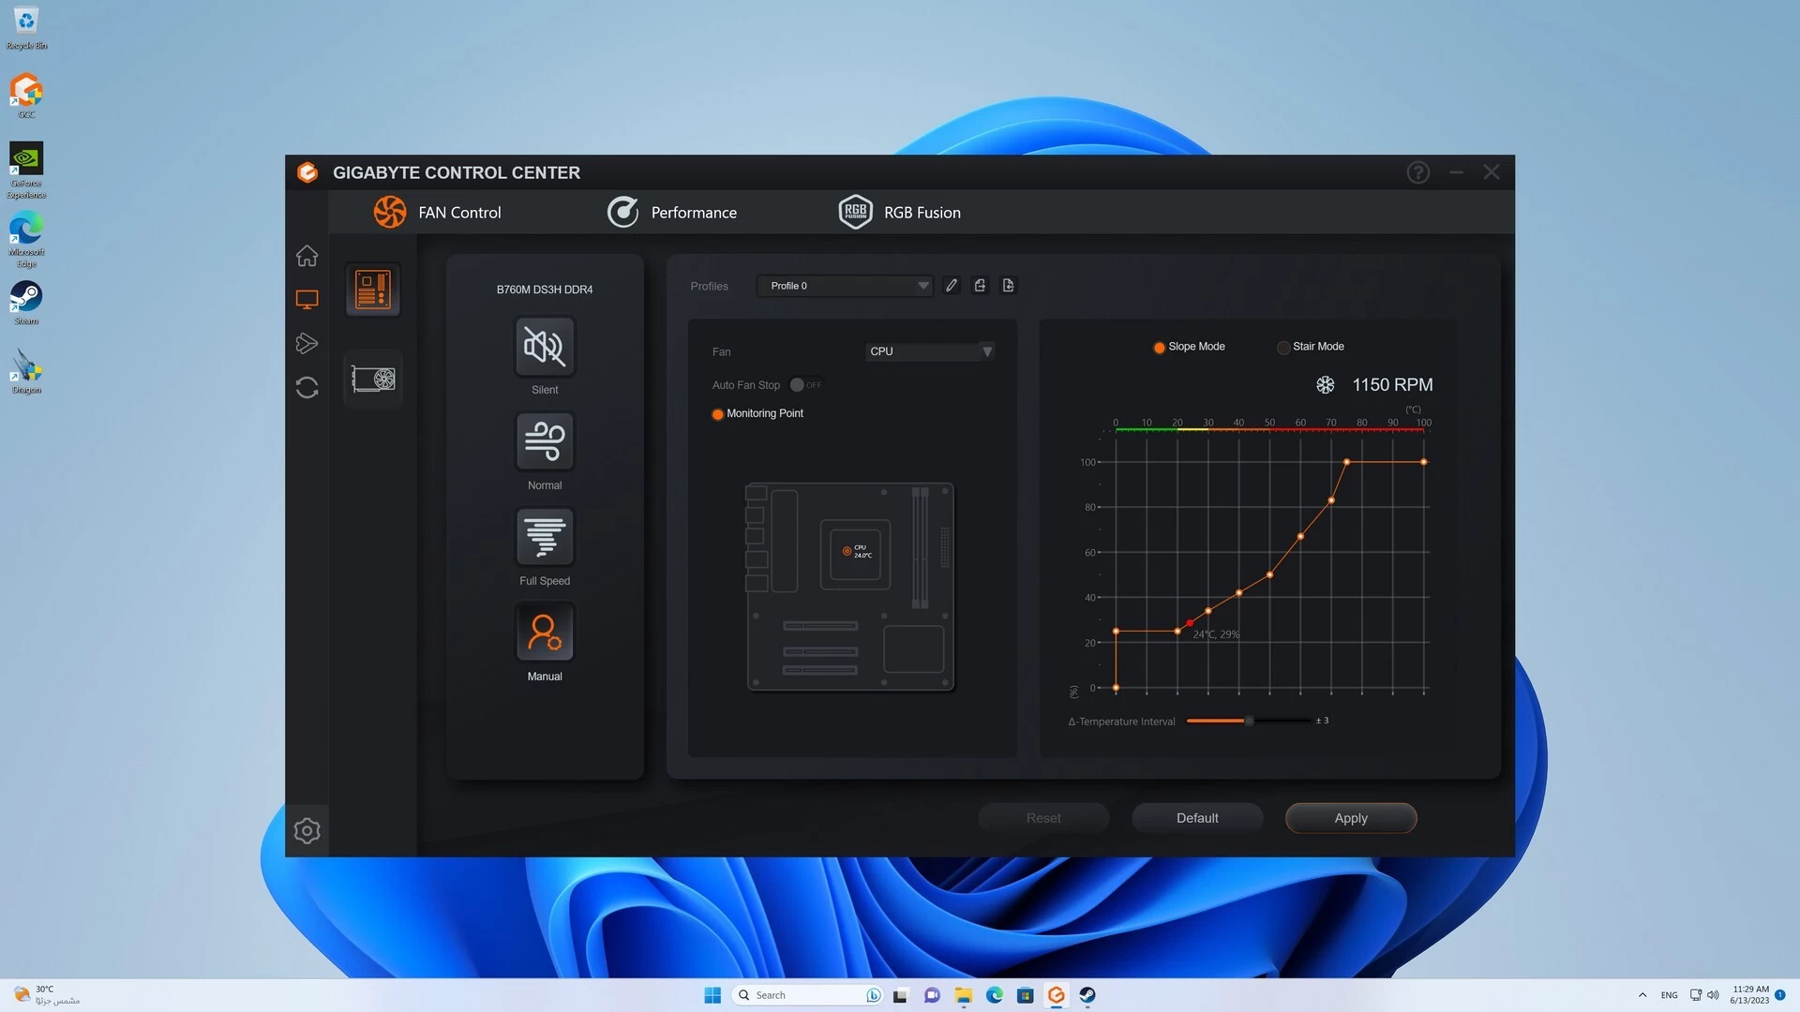The width and height of the screenshot is (1800, 1012).
Task: Restore Default fan settings
Action: point(1196,817)
